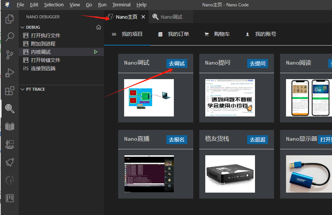Click the Nano直播 card title text

click(x=137, y=139)
